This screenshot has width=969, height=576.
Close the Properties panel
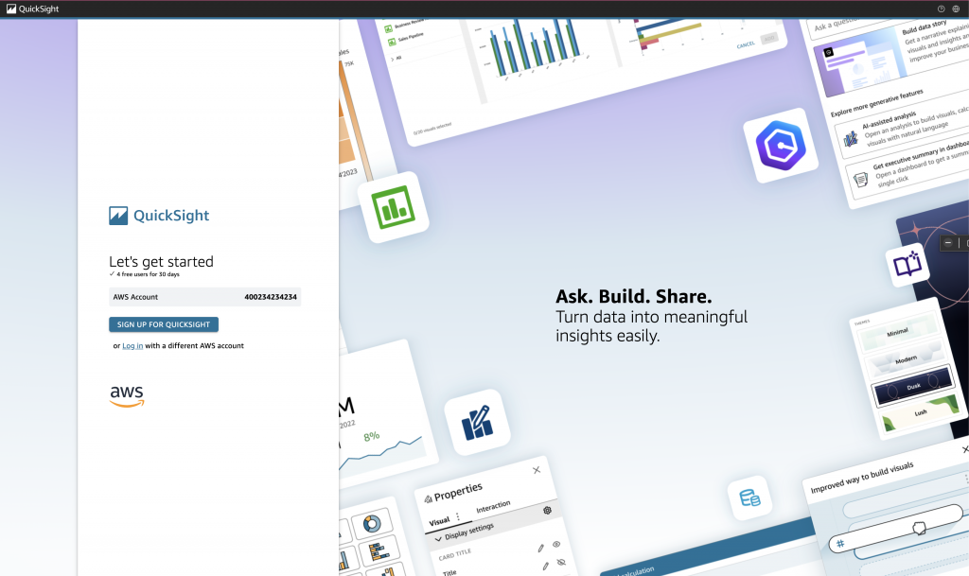[x=537, y=470]
